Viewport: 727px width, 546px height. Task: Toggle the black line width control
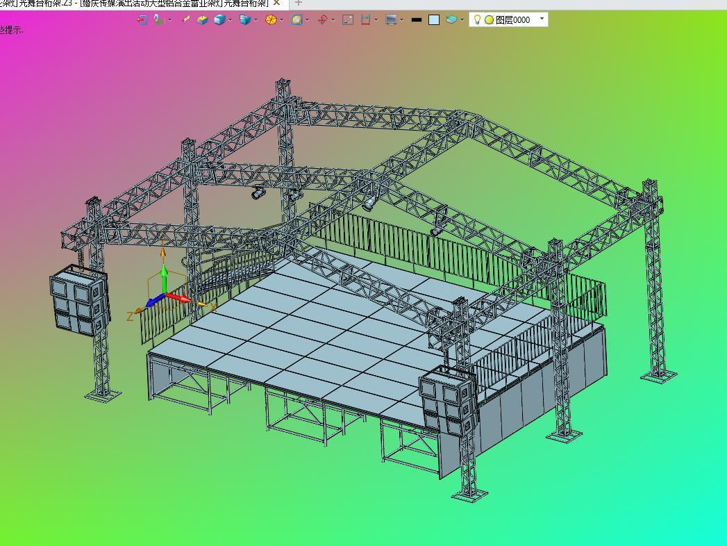(x=416, y=19)
